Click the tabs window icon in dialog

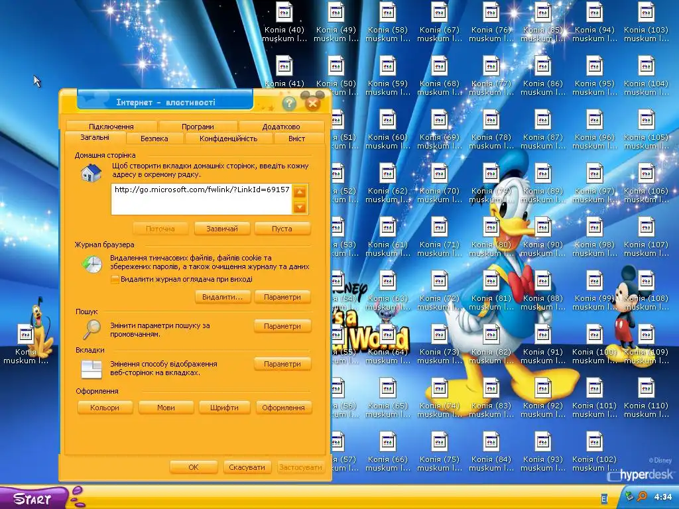(92, 369)
